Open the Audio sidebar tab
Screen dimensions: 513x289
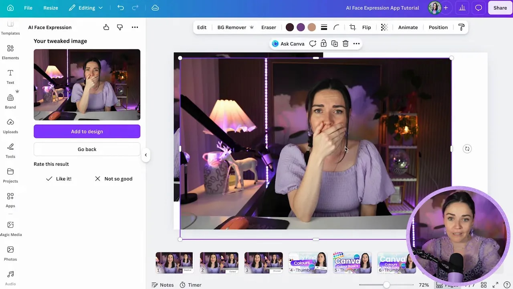[10, 278]
